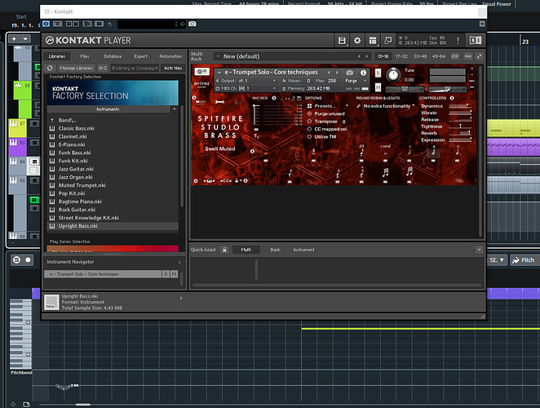Open the workspace layout panel icon
The image size is (540, 408).
click(373, 41)
